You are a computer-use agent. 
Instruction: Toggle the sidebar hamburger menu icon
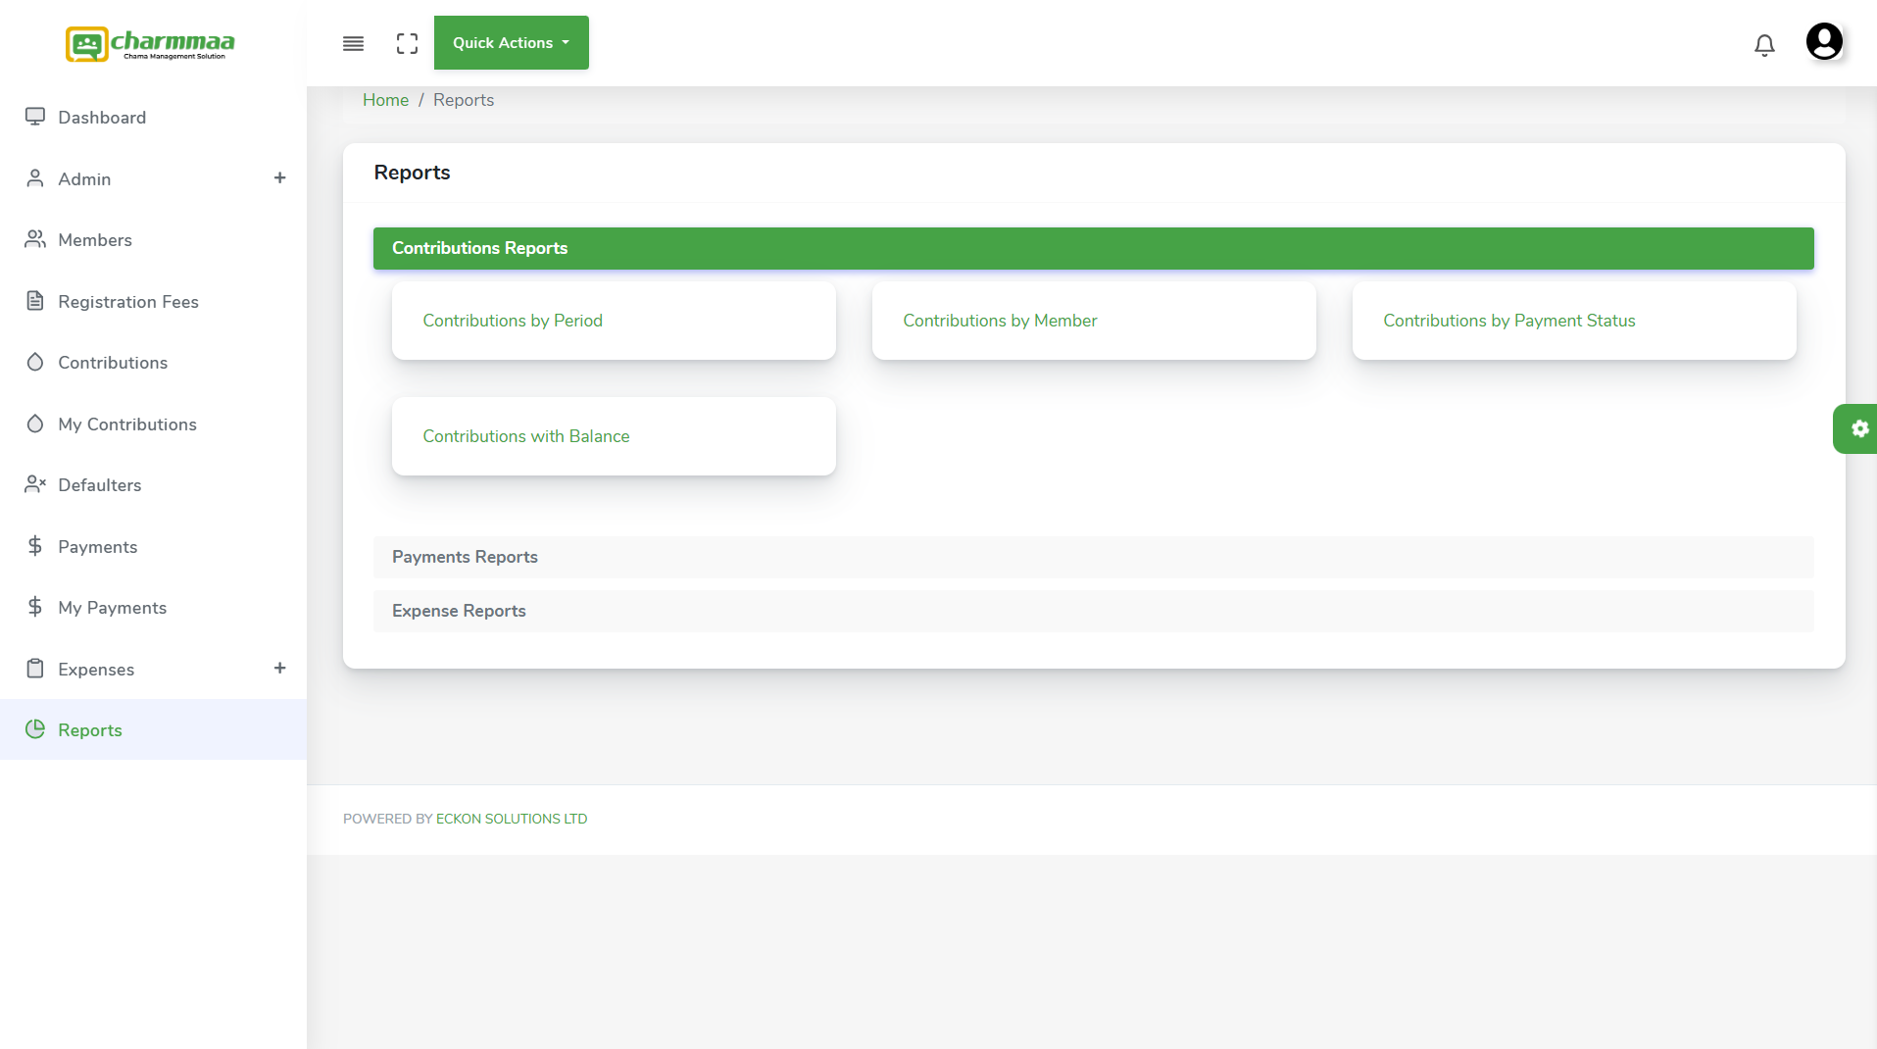tap(353, 43)
